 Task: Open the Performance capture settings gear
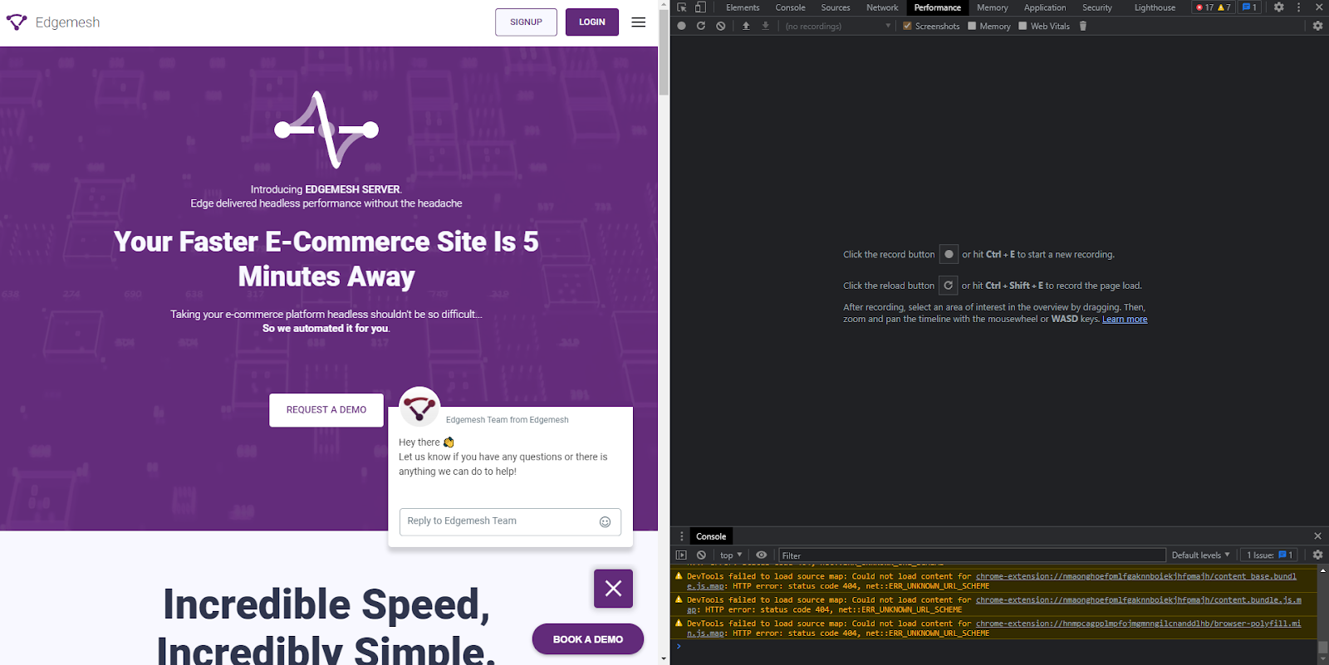click(1317, 26)
